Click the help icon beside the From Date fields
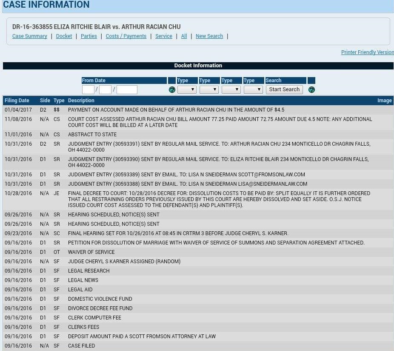The height and width of the screenshot is (351, 394). click(x=172, y=89)
